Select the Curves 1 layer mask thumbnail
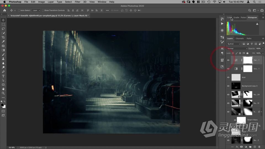The width and height of the screenshot is (265, 149). pos(248,60)
